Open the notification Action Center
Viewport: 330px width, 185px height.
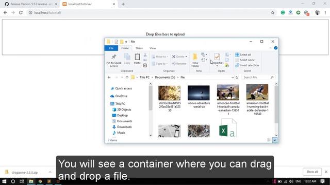(322, 181)
